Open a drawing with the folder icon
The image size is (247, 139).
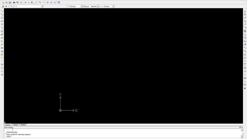tap(6, 3)
